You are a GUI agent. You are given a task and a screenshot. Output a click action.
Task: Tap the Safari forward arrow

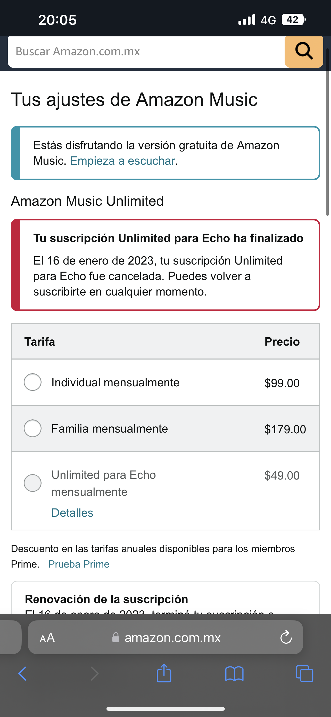point(95,674)
